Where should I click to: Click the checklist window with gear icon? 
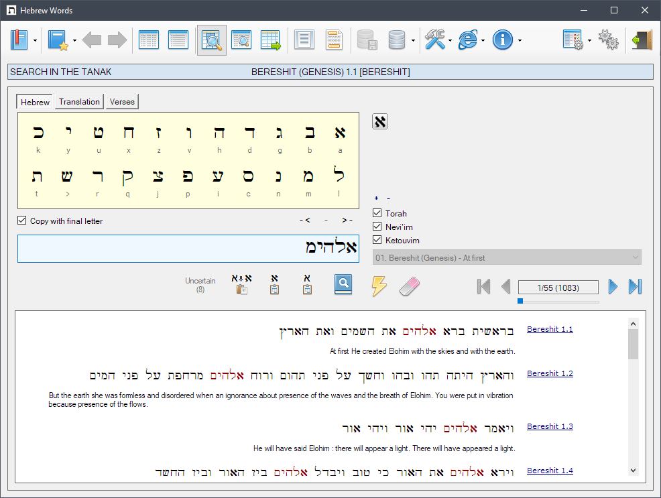coord(573,40)
